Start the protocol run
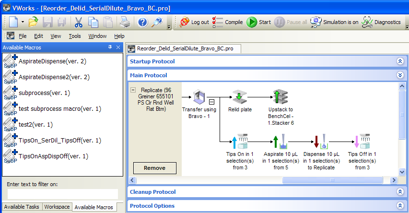 259,22
